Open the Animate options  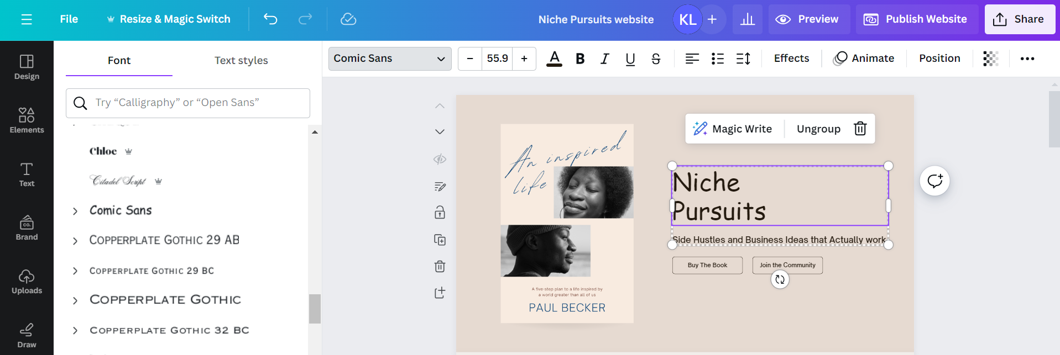(x=864, y=59)
